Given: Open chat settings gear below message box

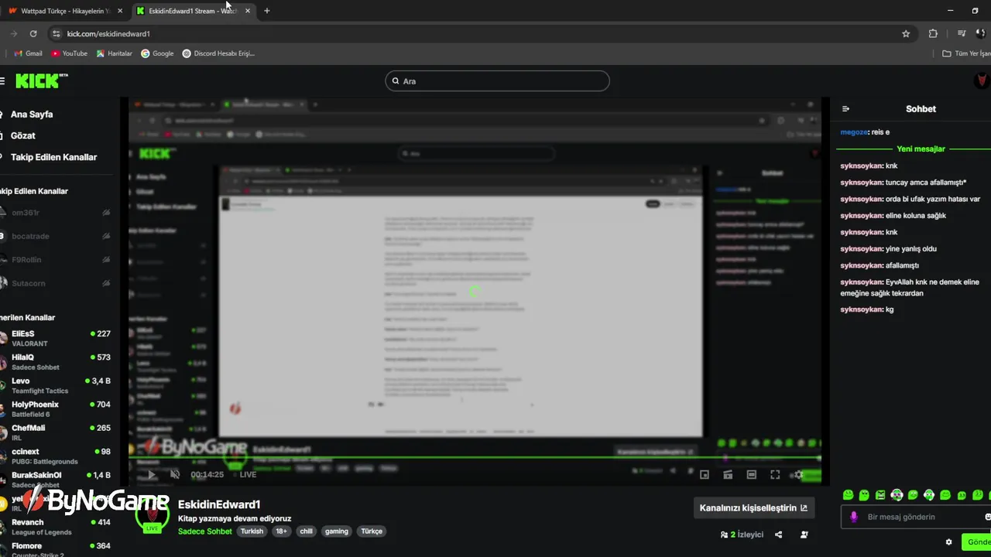Looking at the screenshot, I should pyautogui.click(x=948, y=542).
